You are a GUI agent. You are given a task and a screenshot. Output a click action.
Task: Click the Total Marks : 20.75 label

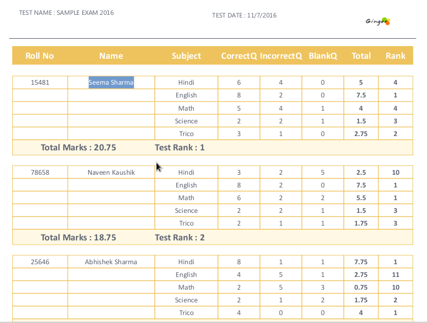(x=77, y=147)
